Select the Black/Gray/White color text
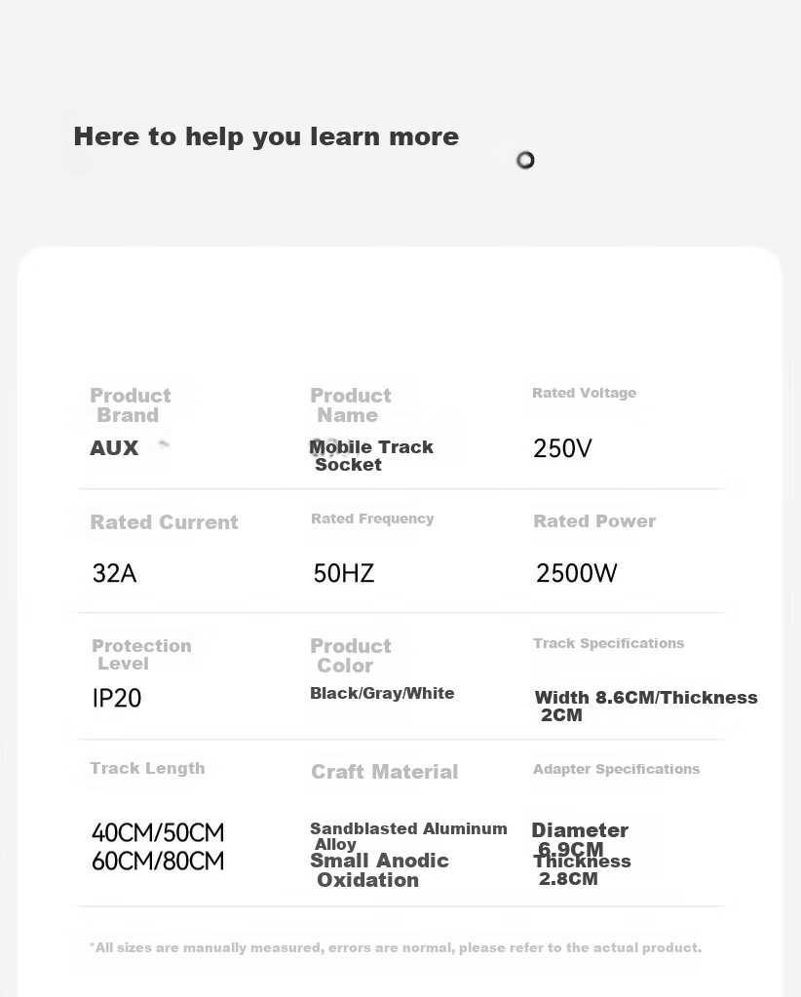The width and height of the screenshot is (801, 997). click(382, 693)
